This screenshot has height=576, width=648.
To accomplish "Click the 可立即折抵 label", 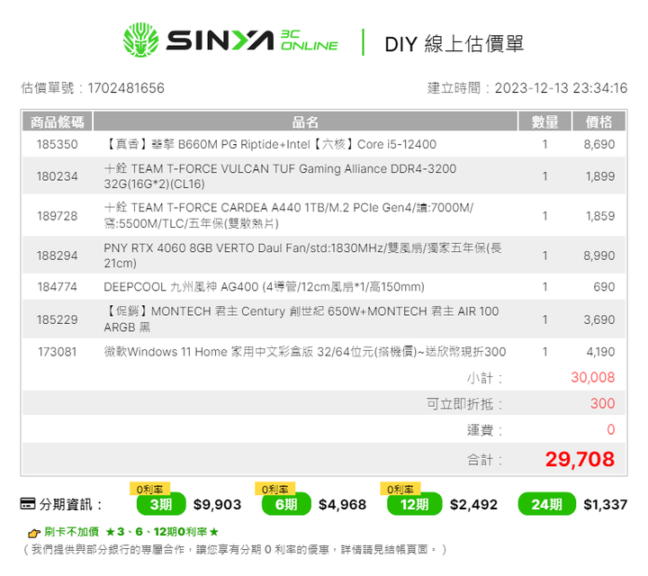I will [464, 404].
